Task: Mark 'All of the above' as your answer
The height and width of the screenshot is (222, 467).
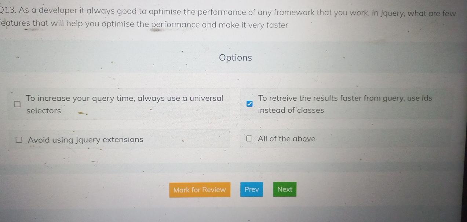Action: (x=249, y=138)
